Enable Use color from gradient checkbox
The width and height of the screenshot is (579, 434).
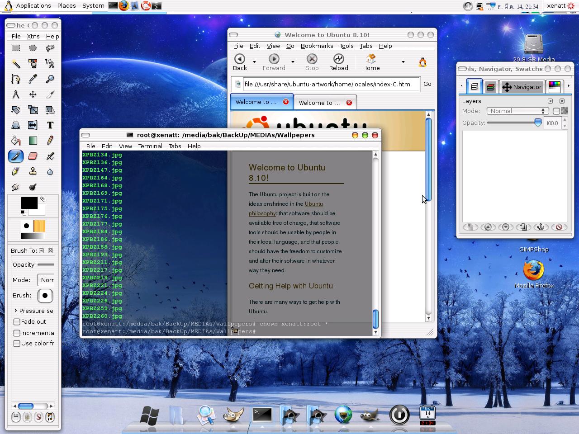(17, 344)
